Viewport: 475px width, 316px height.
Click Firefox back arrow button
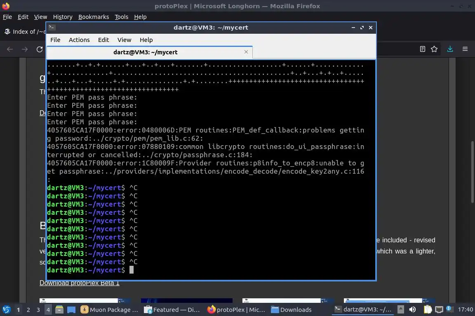click(10, 49)
